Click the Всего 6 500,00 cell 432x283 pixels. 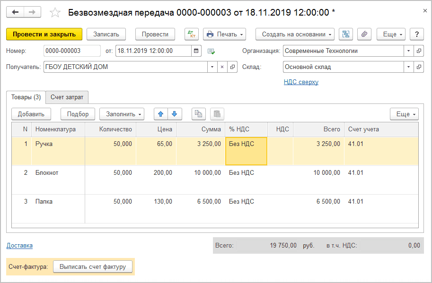[x=319, y=209]
